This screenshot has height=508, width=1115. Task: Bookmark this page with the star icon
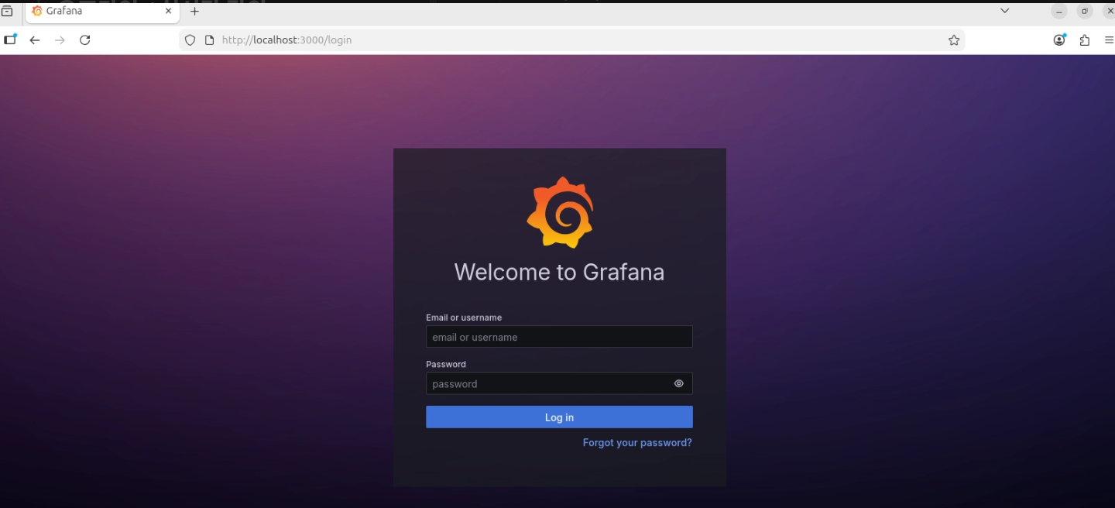point(954,40)
